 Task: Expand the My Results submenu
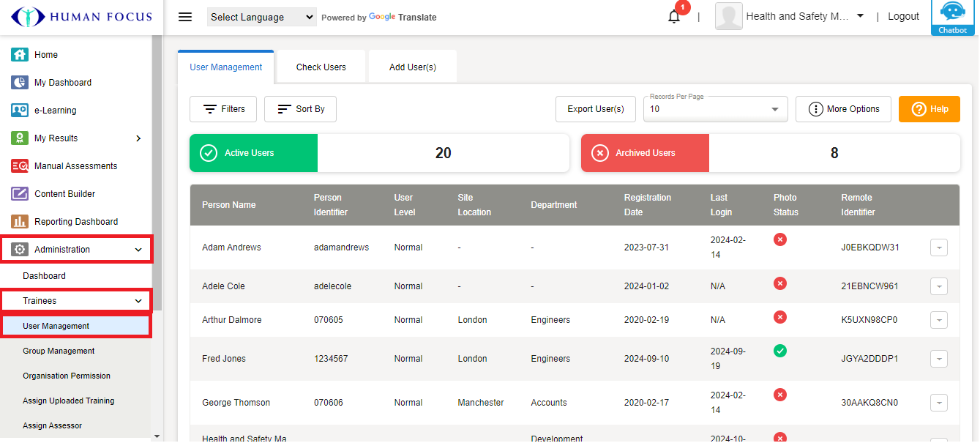pyautogui.click(x=138, y=138)
